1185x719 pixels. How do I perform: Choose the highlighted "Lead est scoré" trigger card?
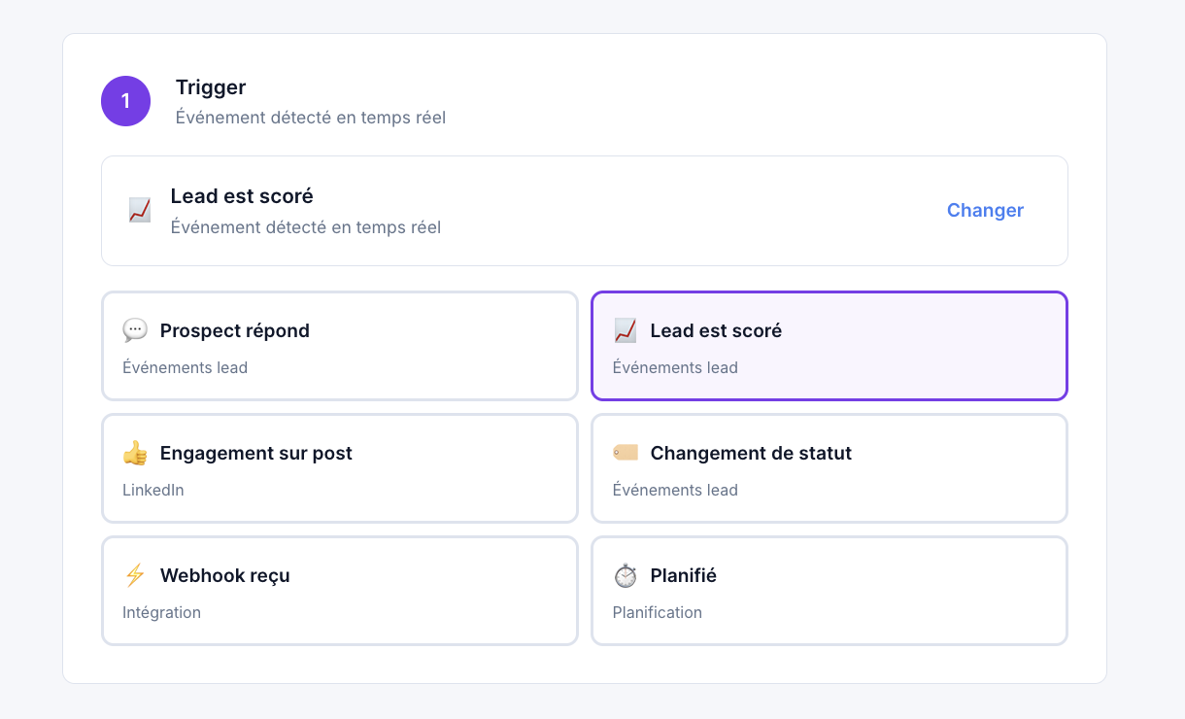pos(829,346)
